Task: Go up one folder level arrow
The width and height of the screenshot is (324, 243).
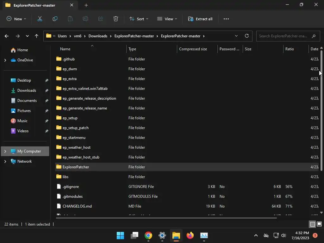Action: (x=37, y=36)
